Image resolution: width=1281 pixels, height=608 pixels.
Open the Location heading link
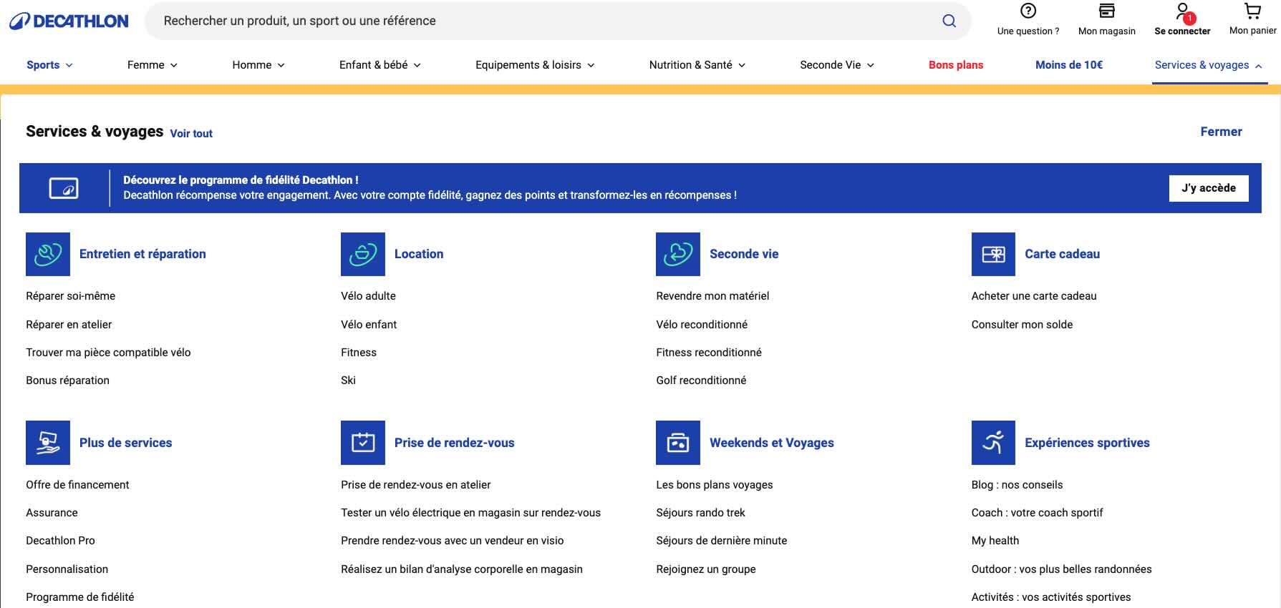click(419, 254)
